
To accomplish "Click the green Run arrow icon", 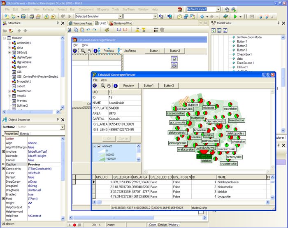I will pyautogui.click(x=235, y=16).
